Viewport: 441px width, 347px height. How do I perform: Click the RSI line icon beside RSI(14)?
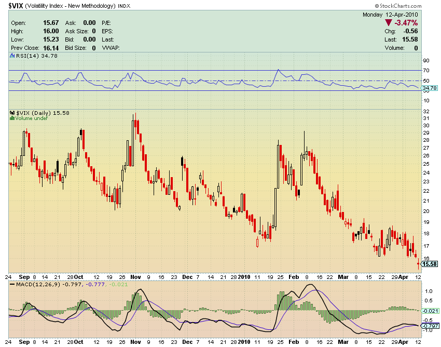(12, 56)
